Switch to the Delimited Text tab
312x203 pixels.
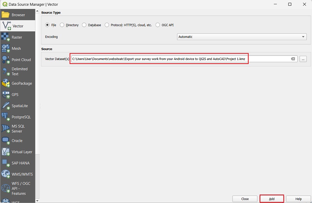coord(19,71)
